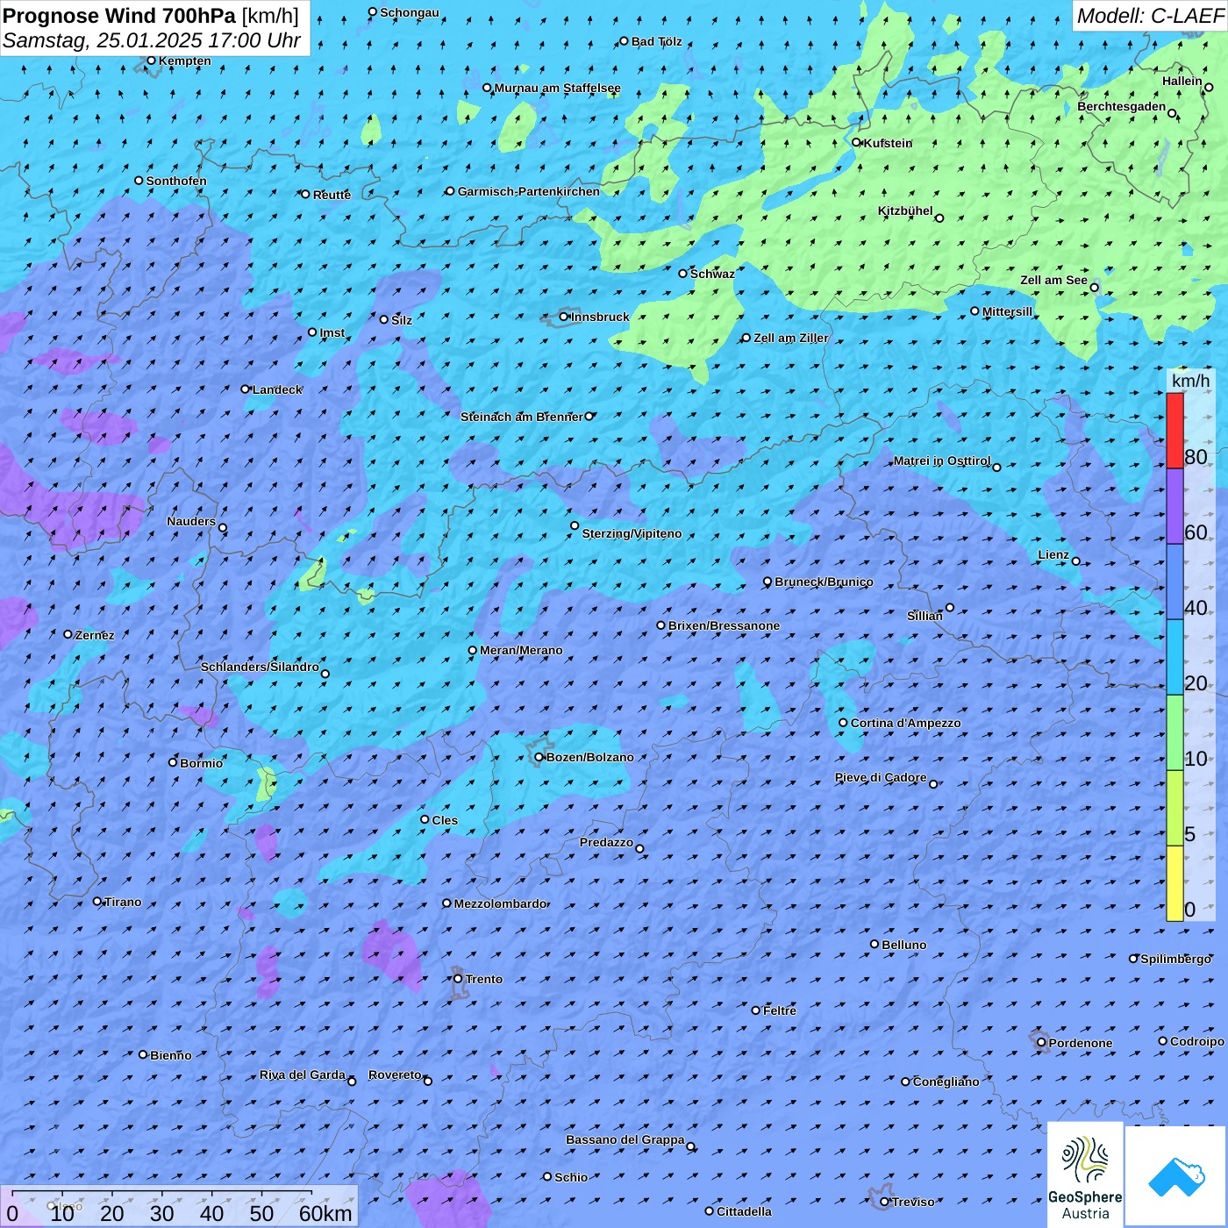Click the Lienz city marker dot
1228x1228 pixels.
(1076, 561)
